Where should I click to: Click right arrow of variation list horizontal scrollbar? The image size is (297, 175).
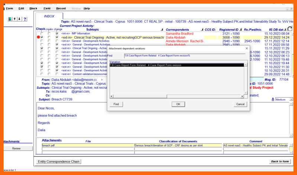(x=242, y=96)
